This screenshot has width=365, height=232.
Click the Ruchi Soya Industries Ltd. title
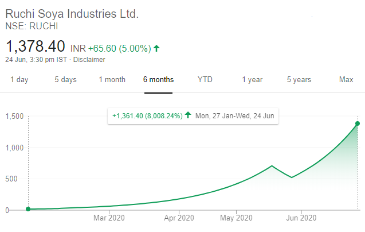(x=72, y=14)
